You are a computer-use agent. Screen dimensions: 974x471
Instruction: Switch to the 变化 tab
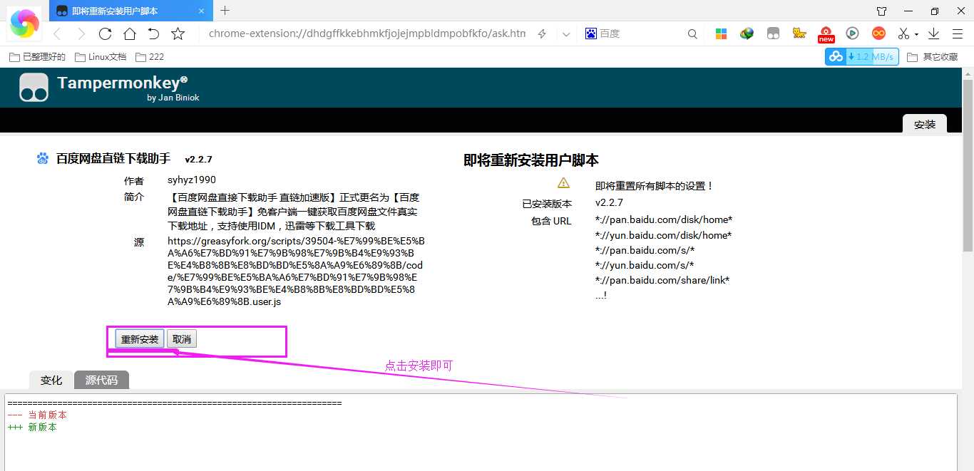coord(51,381)
